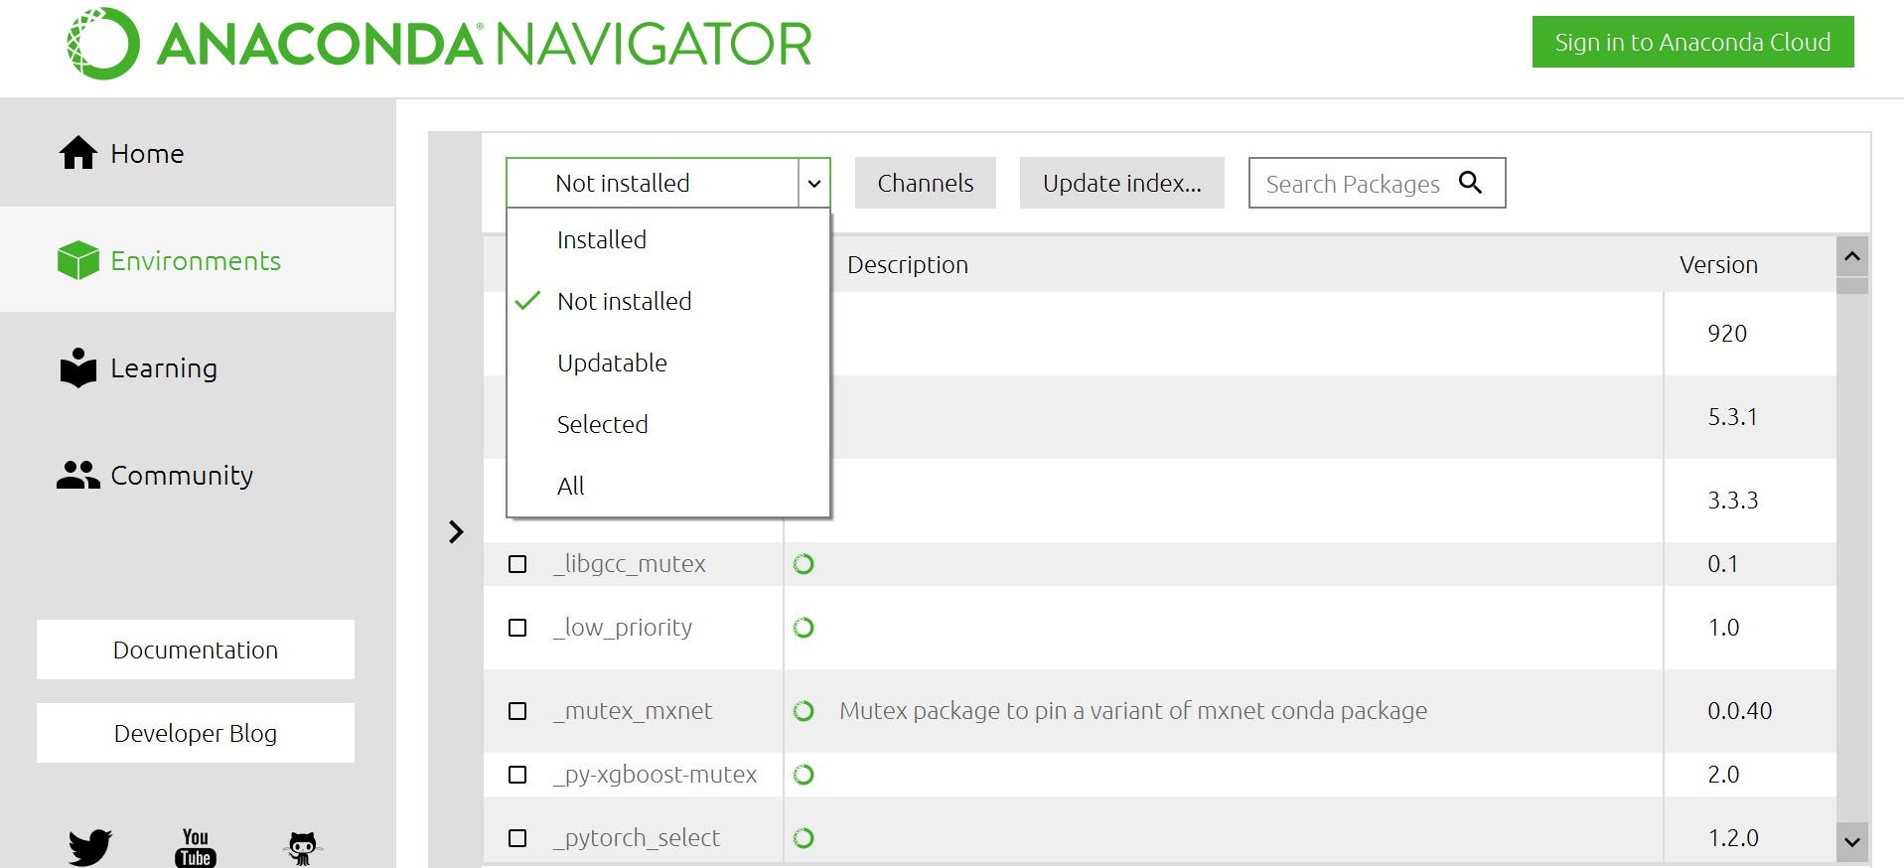Click the status circle for _pytorch_select
Image resolution: width=1904 pixels, height=868 pixels.
click(804, 838)
